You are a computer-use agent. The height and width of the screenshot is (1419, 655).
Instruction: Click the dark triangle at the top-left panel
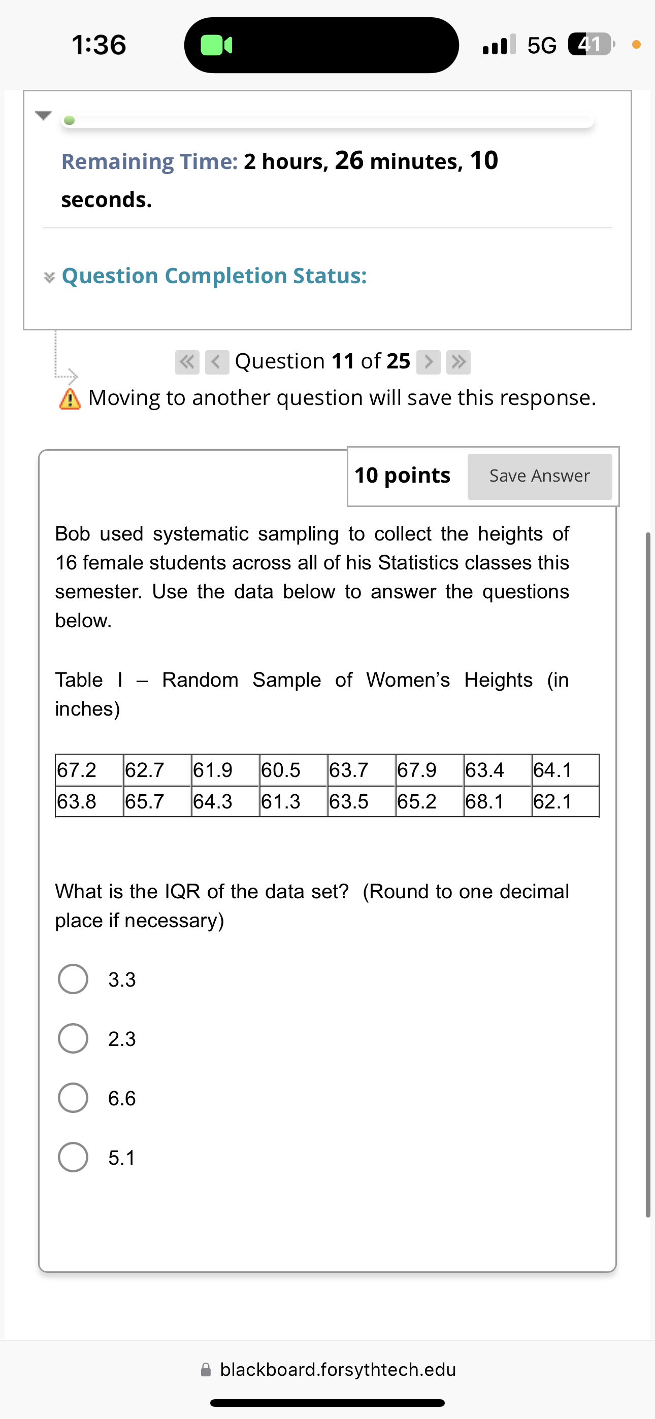[43, 116]
